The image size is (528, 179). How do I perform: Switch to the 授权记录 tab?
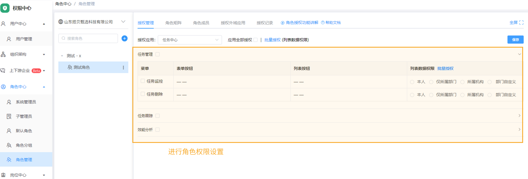[265, 23]
